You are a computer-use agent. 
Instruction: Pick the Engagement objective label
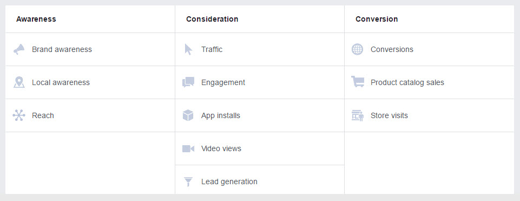pos(223,82)
